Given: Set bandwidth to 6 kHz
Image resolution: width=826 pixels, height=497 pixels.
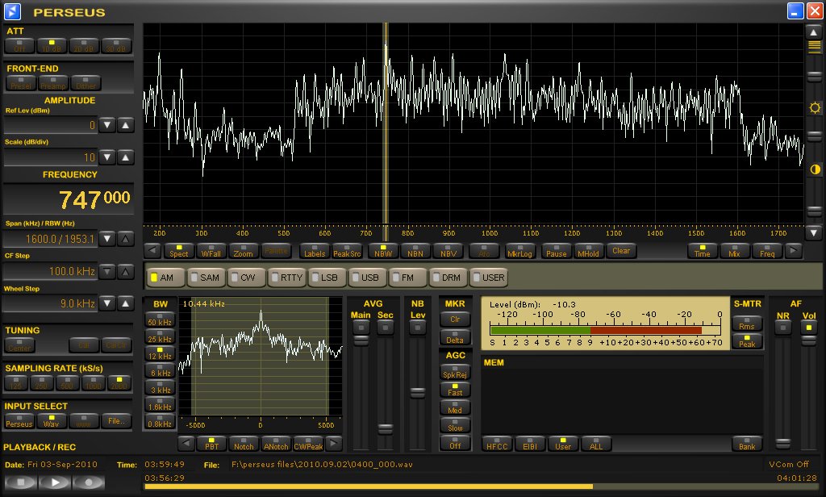Looking at the screenshot, I should pyautogui.click(x=160, y=370).
